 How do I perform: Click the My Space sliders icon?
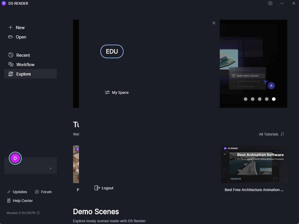107,92
